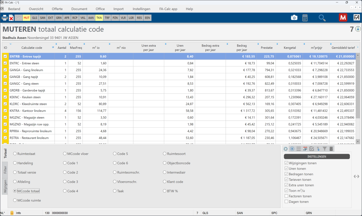Click the Bedrag extra per jaar column header
The height and width of the screenshot is (216, 362).
(x=210, y=48)
